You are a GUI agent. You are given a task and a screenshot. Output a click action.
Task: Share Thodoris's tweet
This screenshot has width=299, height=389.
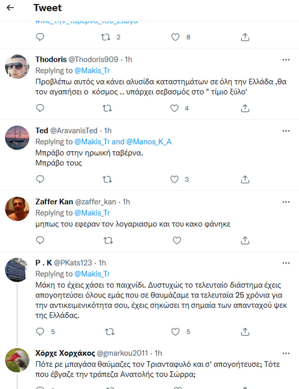(x=245, y=108)
